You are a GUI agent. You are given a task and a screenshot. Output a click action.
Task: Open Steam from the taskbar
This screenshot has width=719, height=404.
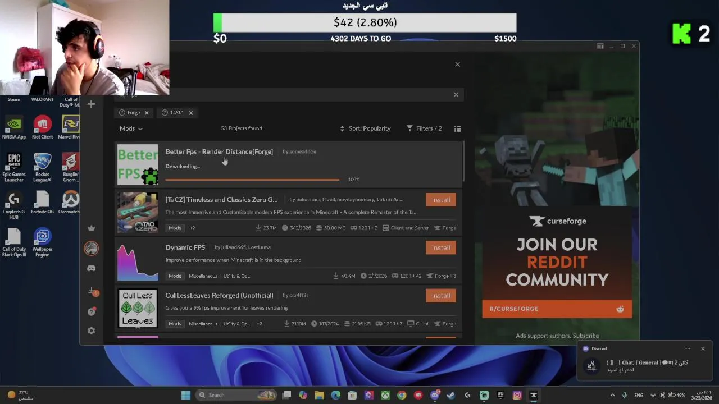(450, 395)
